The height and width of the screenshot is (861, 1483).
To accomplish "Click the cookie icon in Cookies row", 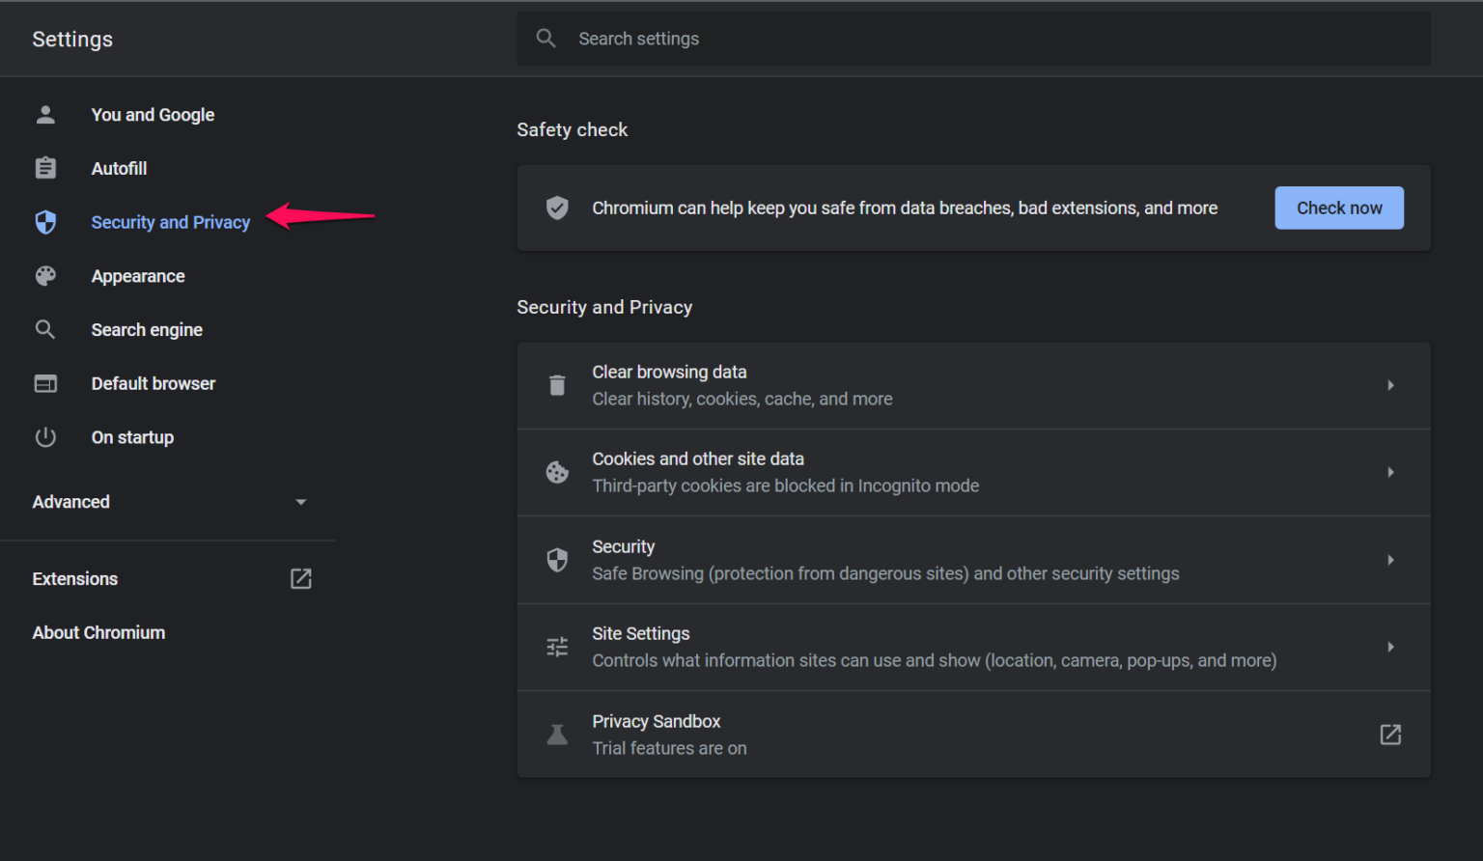I will 557,472.
